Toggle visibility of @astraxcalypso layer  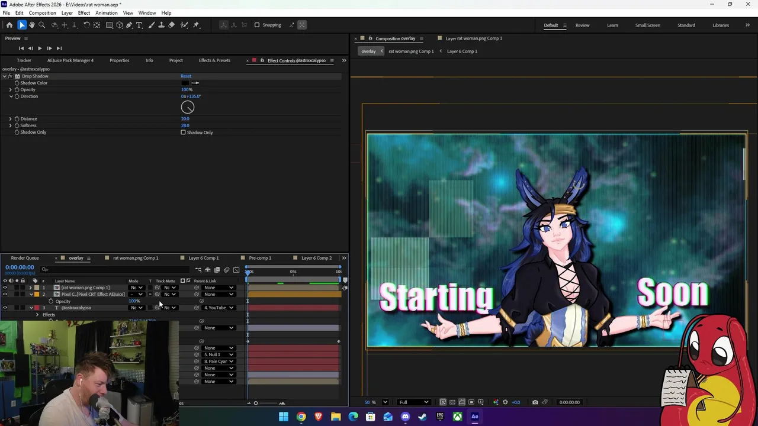coord(5,308)
